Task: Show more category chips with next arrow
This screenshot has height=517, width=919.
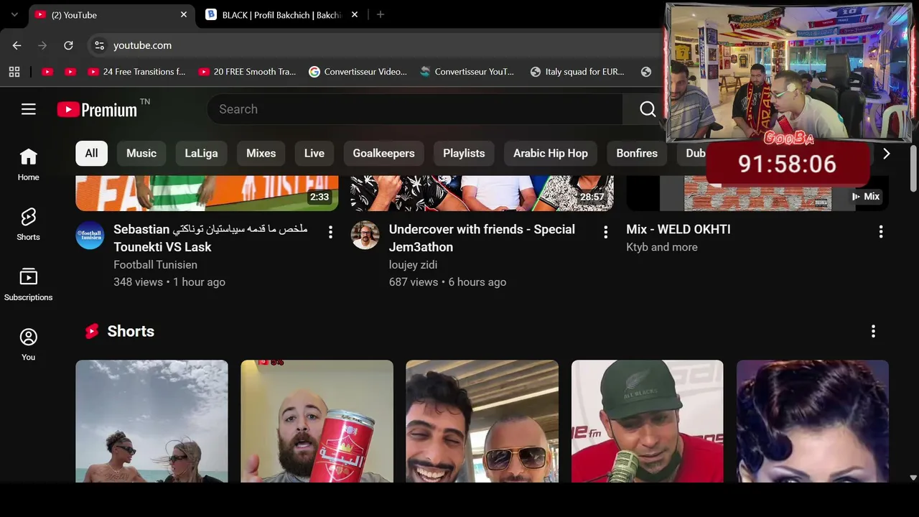Action: pos(886,153)
